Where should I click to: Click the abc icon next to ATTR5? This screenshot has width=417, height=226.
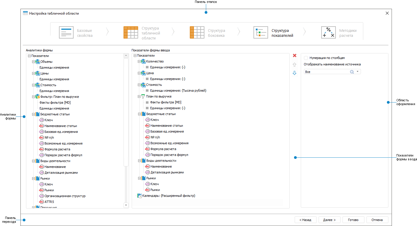[41, 202]
